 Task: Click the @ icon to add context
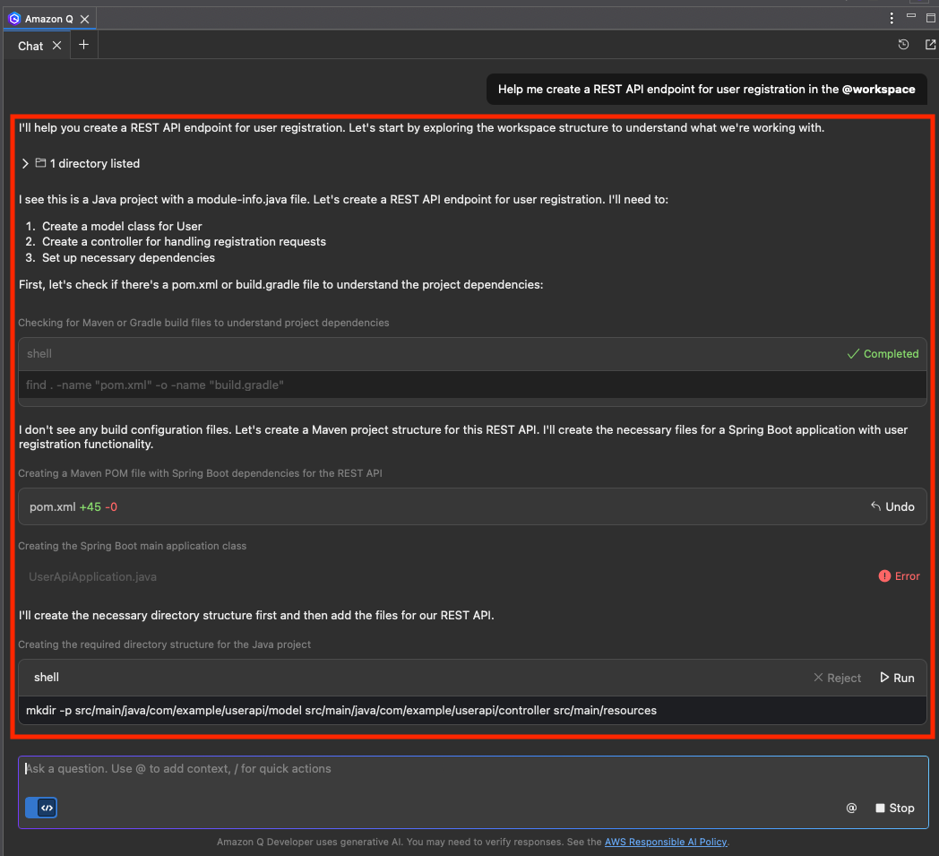coord(851,808)
